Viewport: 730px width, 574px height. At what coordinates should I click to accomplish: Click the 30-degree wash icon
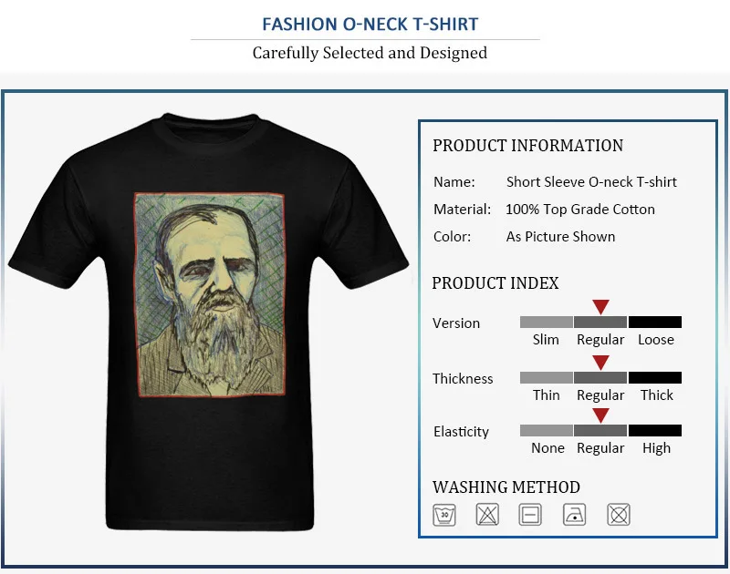tap(444, 515)
